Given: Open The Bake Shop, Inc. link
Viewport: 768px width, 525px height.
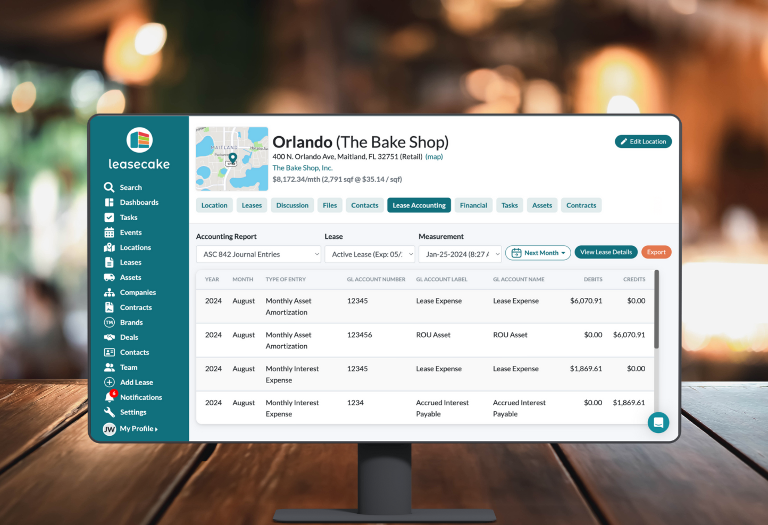Looking at the screenshot, I should (x=303, y=168).
